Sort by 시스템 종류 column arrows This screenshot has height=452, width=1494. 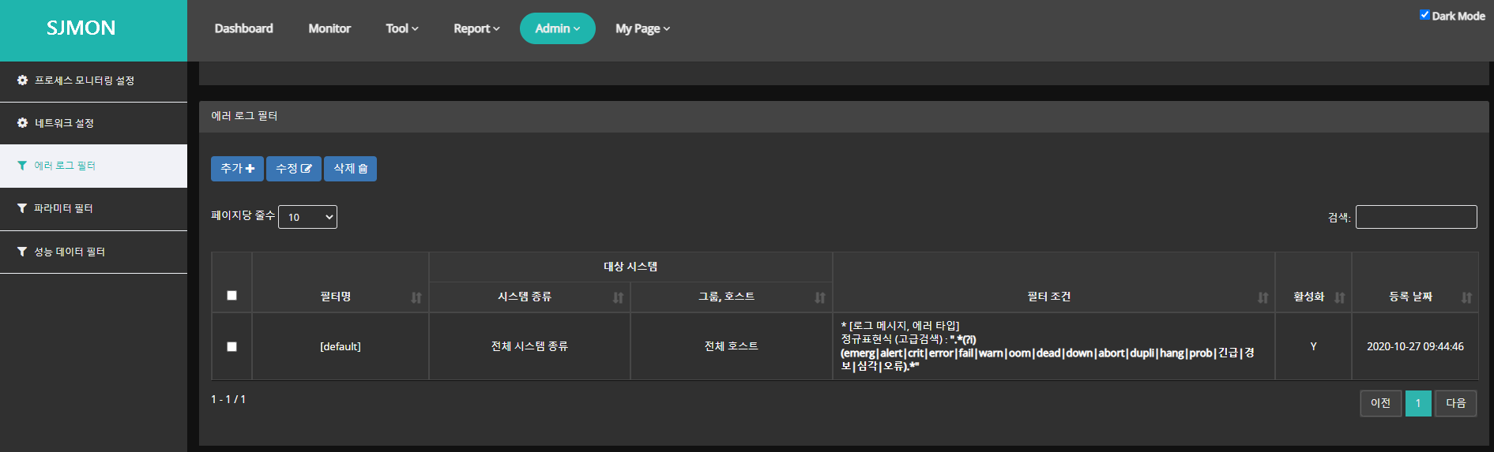click(x=618, y=297)
